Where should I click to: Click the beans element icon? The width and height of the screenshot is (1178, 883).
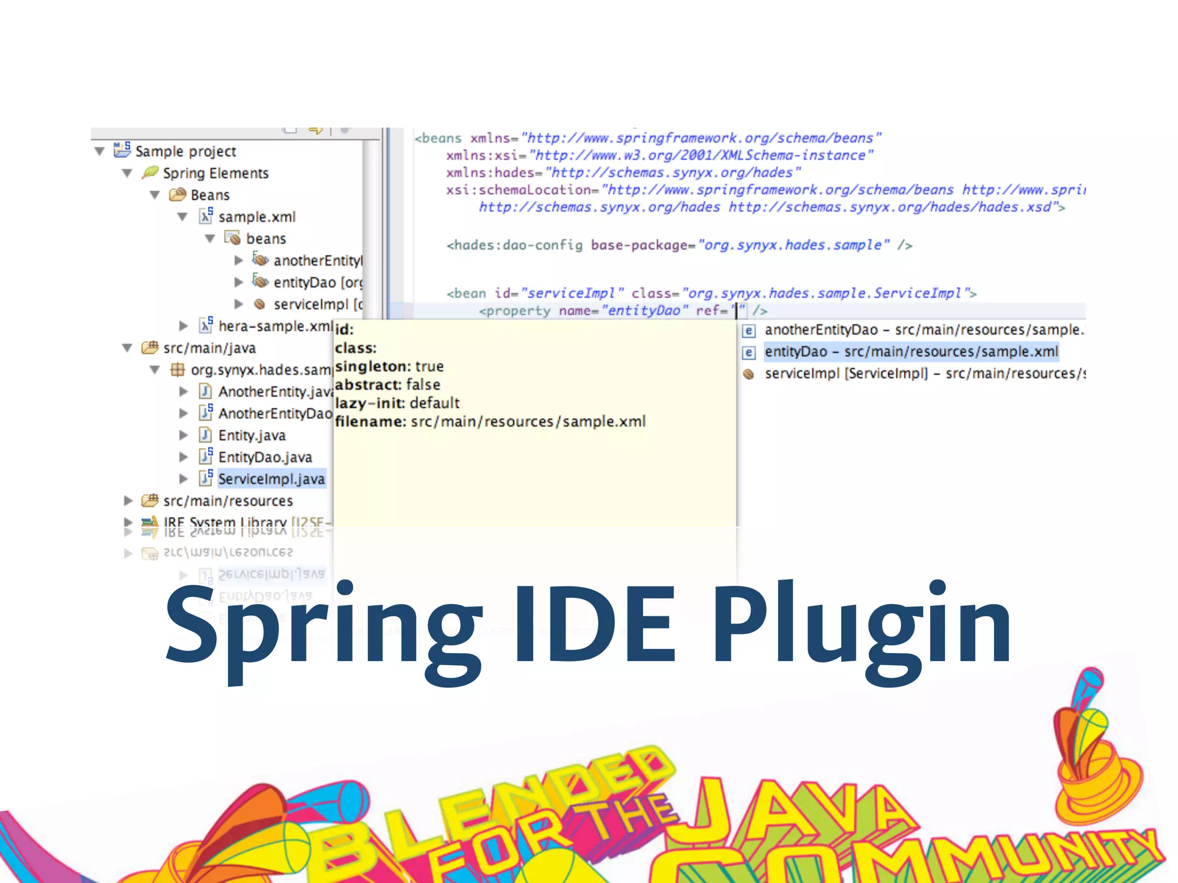tap(232, 237)
